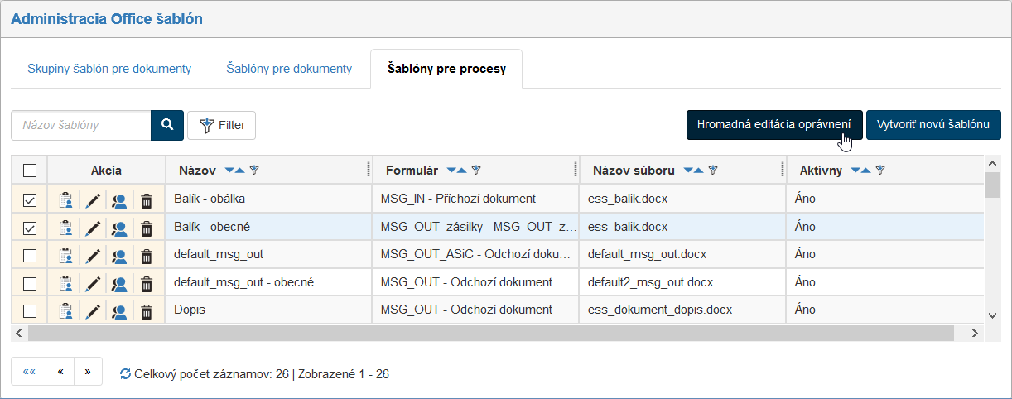
Task: Open detail clipboard icon for "Dopis" row
Action: pyautogui.click(x=66, y=312)
